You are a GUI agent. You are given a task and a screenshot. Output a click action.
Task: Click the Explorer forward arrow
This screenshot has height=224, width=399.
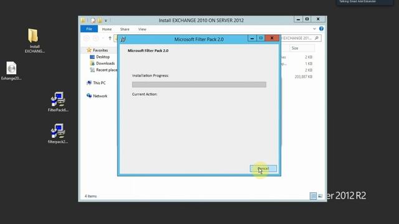(95, 39)
